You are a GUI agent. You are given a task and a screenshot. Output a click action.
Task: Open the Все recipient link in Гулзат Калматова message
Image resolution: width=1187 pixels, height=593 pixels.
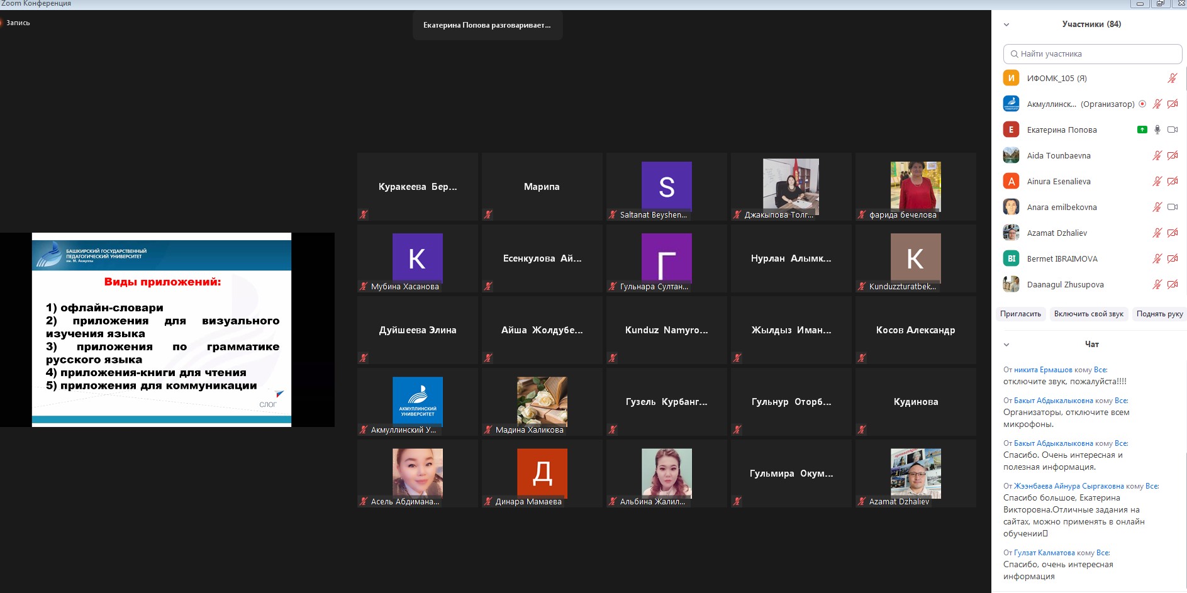point(1102,553)
